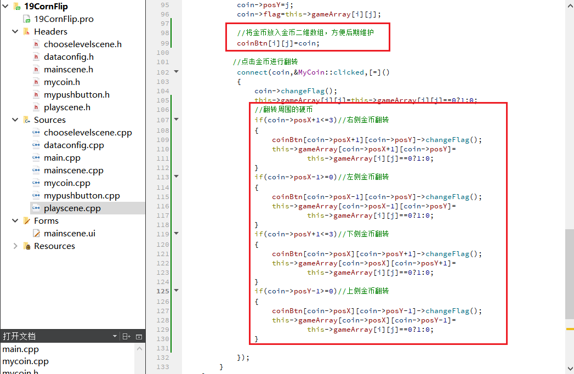Click the Sources folder icon

(x=26, y=120)
